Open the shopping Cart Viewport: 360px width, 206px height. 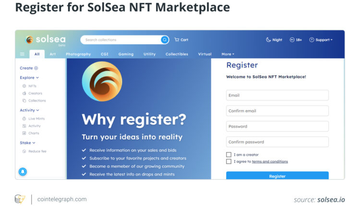pos(181,40)
